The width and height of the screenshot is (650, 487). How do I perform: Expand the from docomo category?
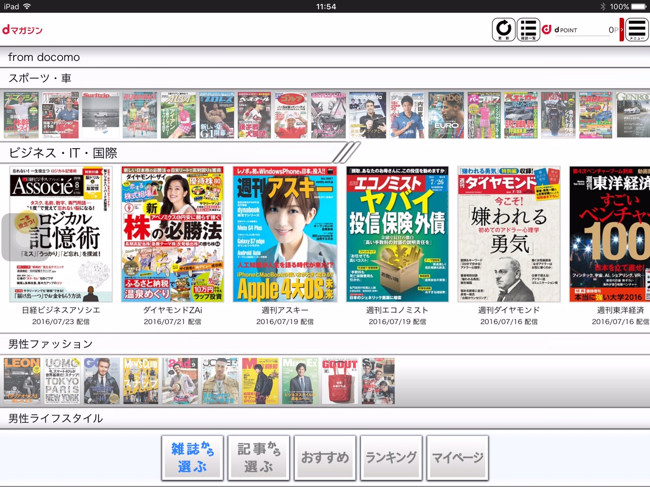[325, 57]
